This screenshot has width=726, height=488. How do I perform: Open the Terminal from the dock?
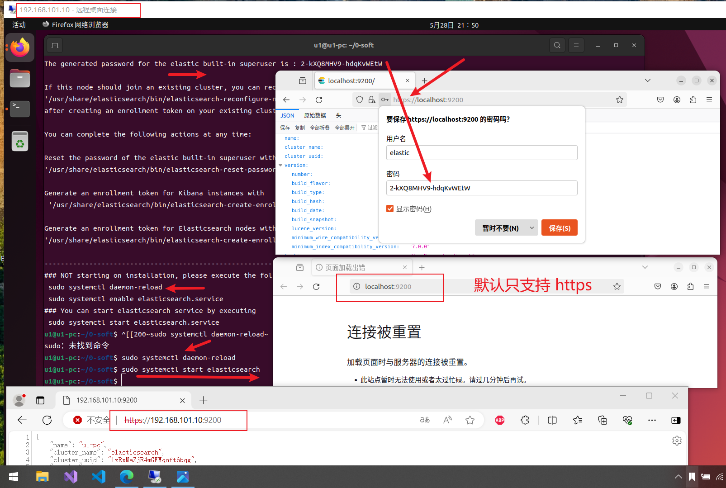pyautogui.click(x=20, y=109)
